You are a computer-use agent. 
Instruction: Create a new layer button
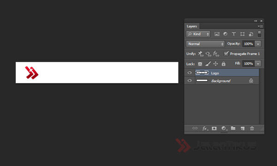pos(243,128)
